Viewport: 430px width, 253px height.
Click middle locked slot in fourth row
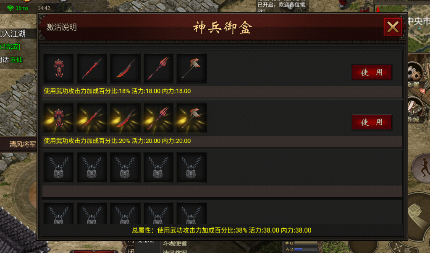[125, 214]
